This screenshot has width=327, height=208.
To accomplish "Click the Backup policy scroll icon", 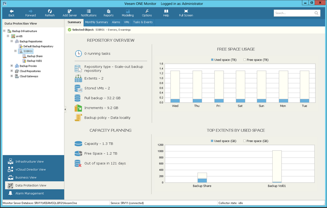I will click(x=78, y=118).
